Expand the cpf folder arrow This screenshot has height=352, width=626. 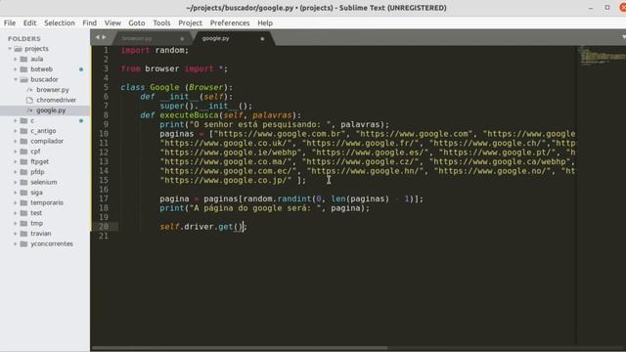coord(16,152)
